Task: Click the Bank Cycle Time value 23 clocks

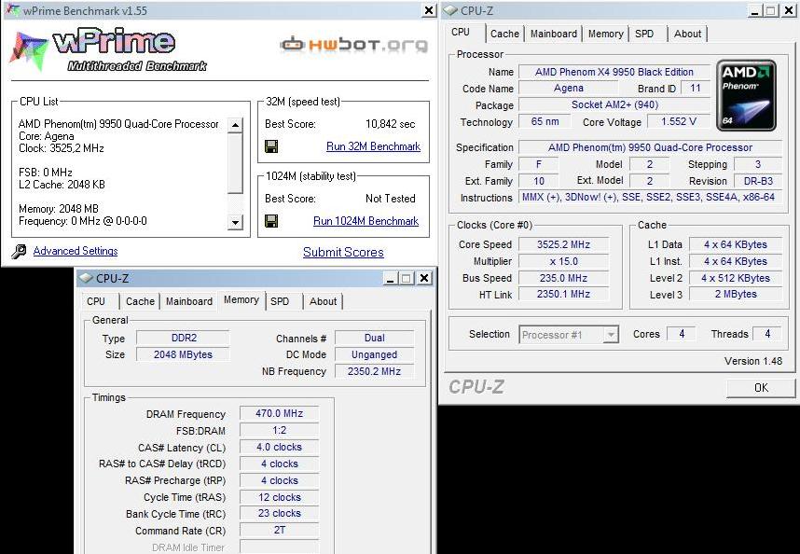Action: click(279, 514)
